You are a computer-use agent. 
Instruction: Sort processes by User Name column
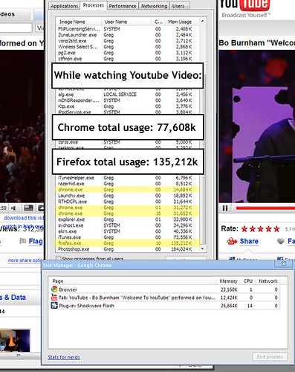pyautogui.click(x=126, y=22)
